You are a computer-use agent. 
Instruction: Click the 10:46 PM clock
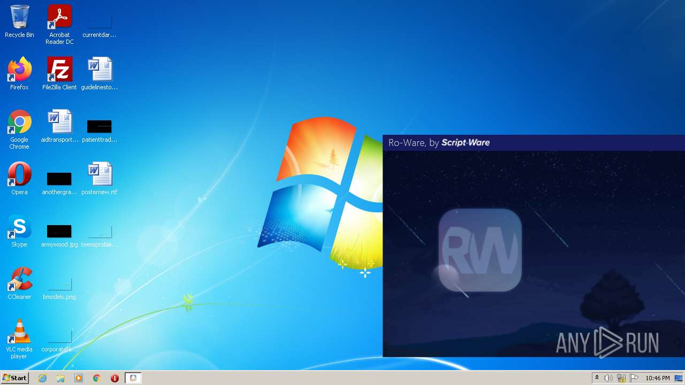click(x=657, y=378)
